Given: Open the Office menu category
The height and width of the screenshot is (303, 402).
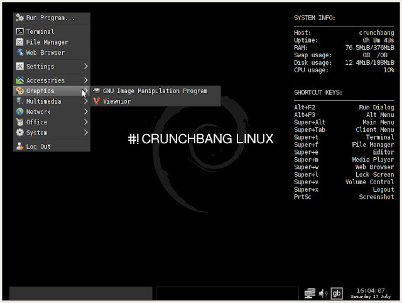Looking at the screenshot, I should click(x=52, y=122).
